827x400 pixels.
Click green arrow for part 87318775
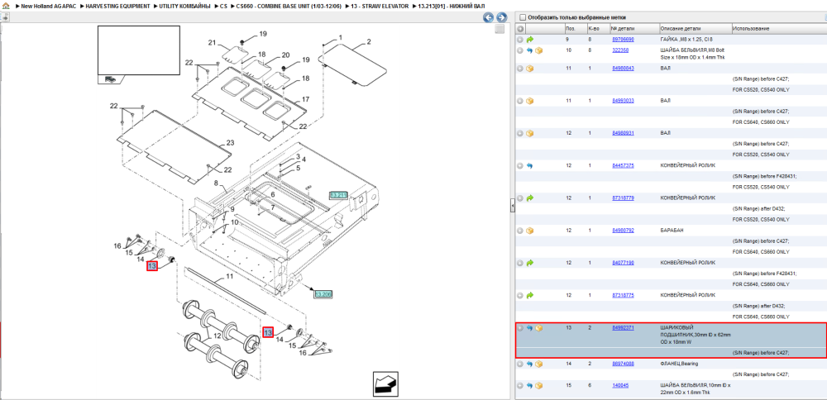click(x=530, y=296)
